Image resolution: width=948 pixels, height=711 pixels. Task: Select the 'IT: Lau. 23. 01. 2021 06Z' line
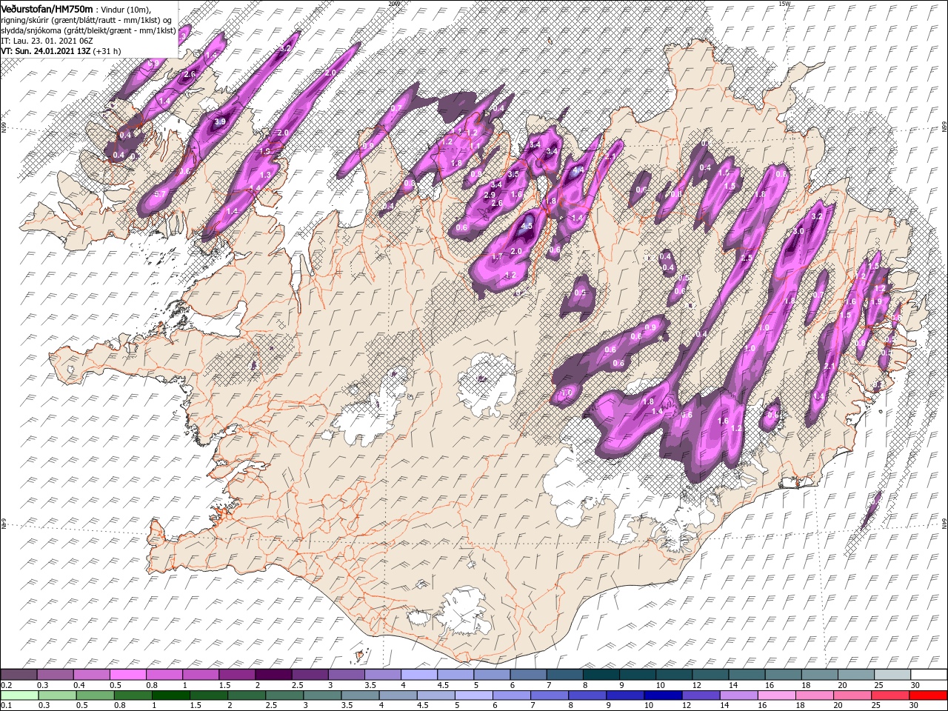click(47, 41)
